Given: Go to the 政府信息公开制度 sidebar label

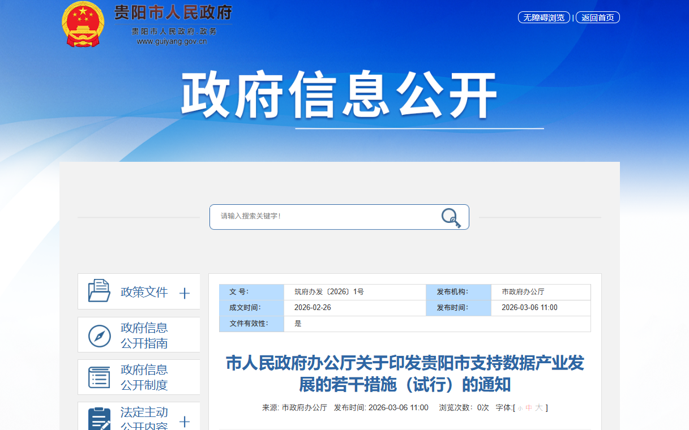Looking at the screenshot, I should click(x=144, y=377).
